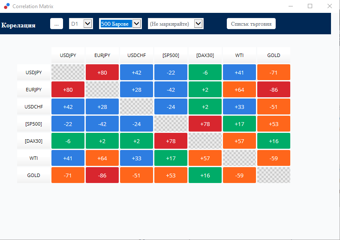Screen dimensions: 340x240
Task: Click -42 cell in [SP500] row
Action: coord(102,124)
